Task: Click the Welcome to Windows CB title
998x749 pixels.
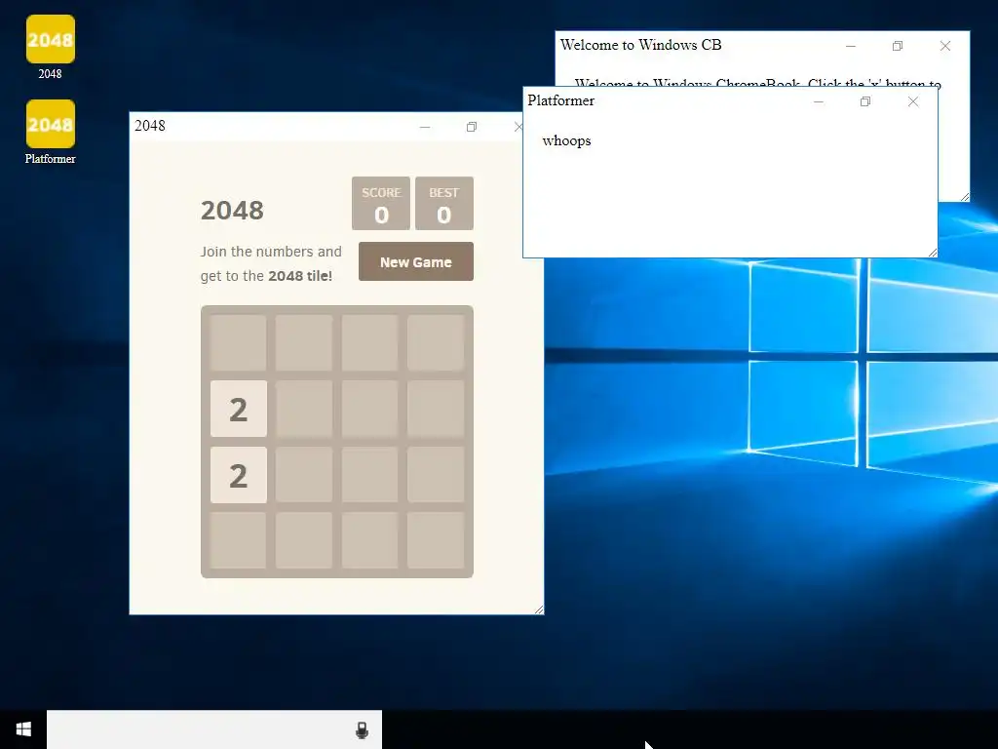Action: (641, 45)
